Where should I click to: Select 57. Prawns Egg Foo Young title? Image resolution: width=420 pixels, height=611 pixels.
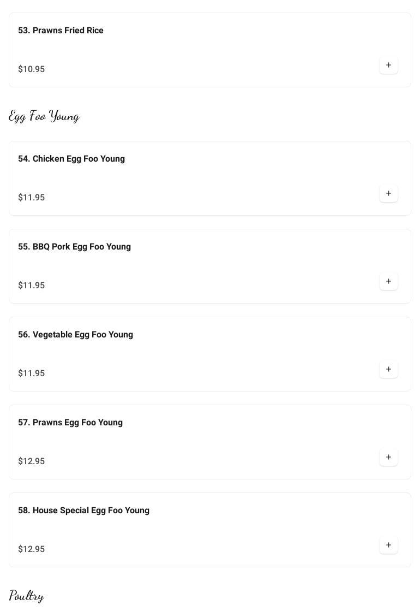70,423
